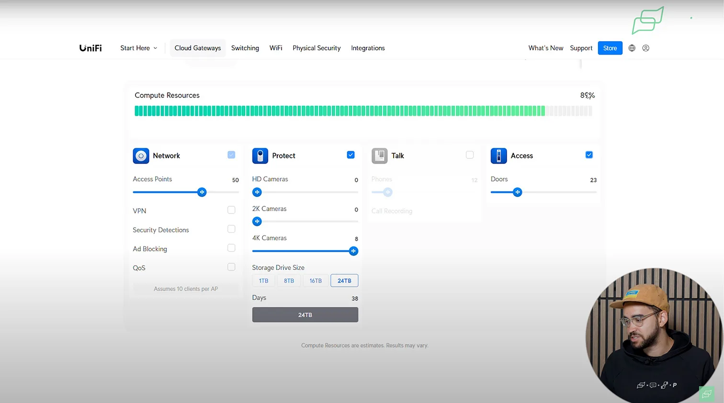The width and height of the screenshot is (724, 403).
Task: Open the user account icon
Action: click(645, 48)
